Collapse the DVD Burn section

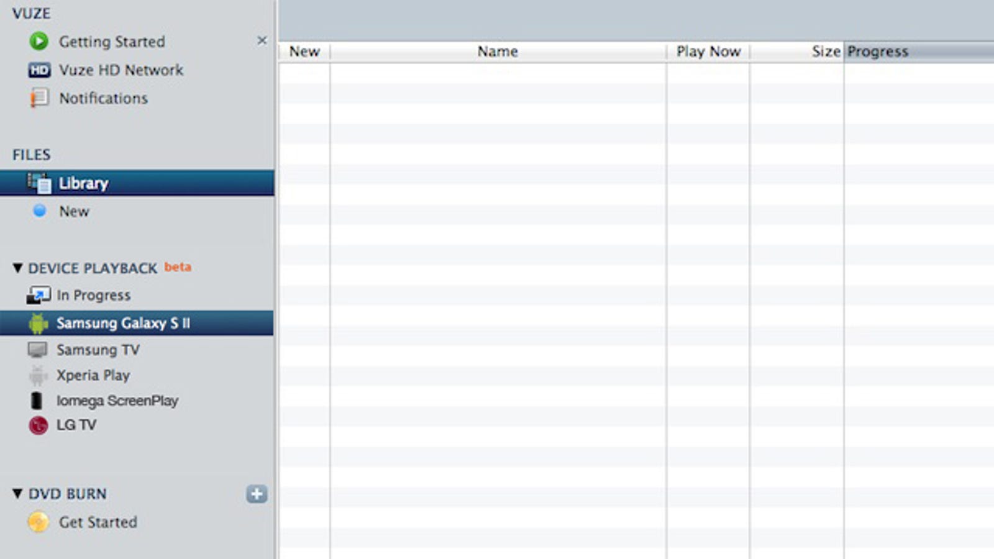coord(17,494)
